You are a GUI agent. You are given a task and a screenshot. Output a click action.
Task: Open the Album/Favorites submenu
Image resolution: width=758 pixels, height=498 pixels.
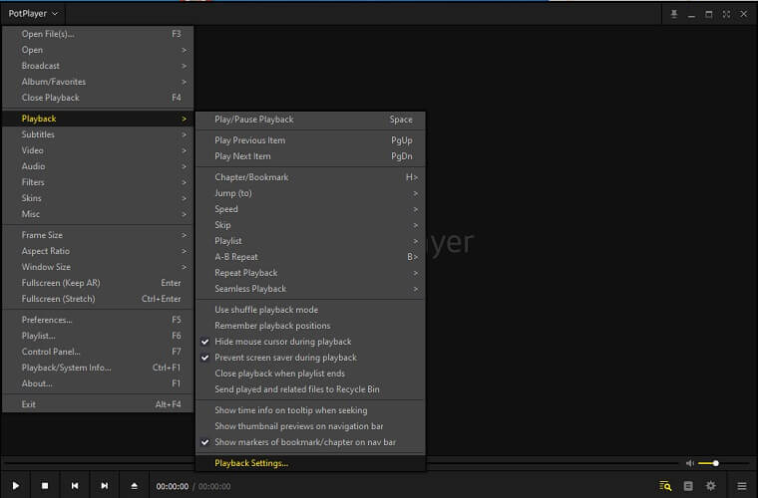click(98, 82)
